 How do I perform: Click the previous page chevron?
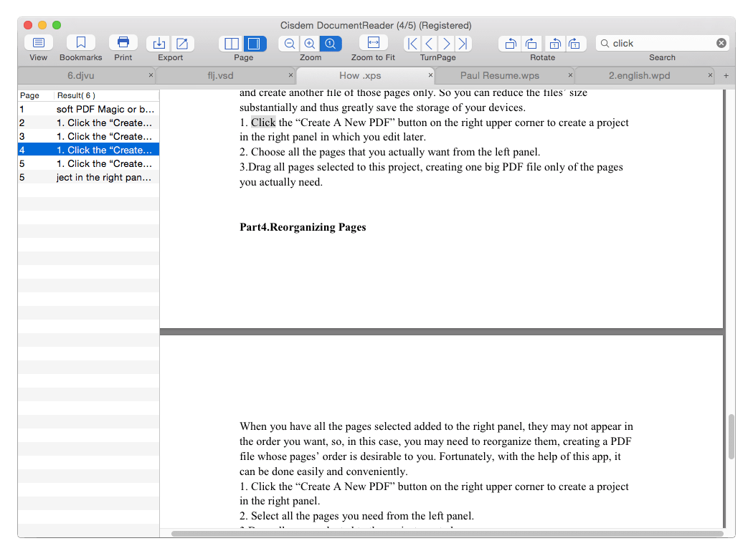pyautogui.click(x=429, y=43)
